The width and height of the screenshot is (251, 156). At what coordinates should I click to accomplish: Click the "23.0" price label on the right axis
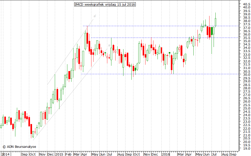point(246,121)
